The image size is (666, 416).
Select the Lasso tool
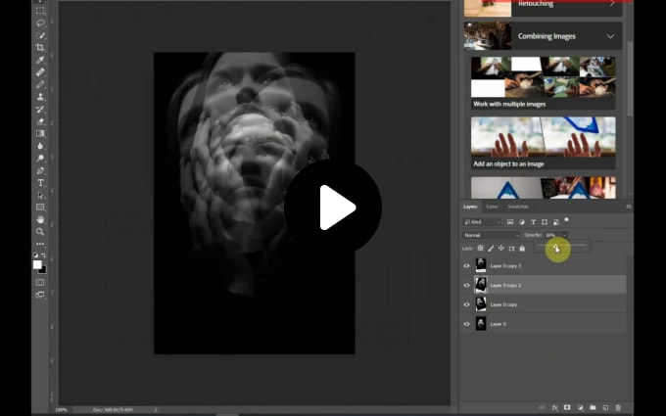[x=40, y=23]
